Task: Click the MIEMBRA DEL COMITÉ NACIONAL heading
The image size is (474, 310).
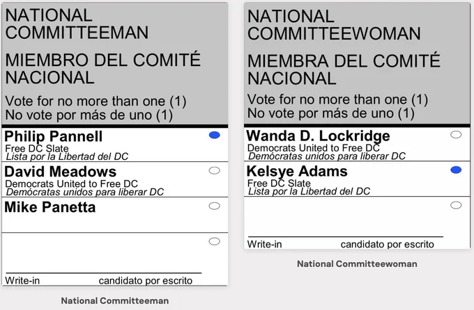Action: (344, 70)
